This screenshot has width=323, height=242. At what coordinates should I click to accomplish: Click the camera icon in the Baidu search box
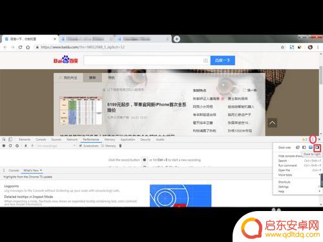pyautogui.click(x=205, y=61)
